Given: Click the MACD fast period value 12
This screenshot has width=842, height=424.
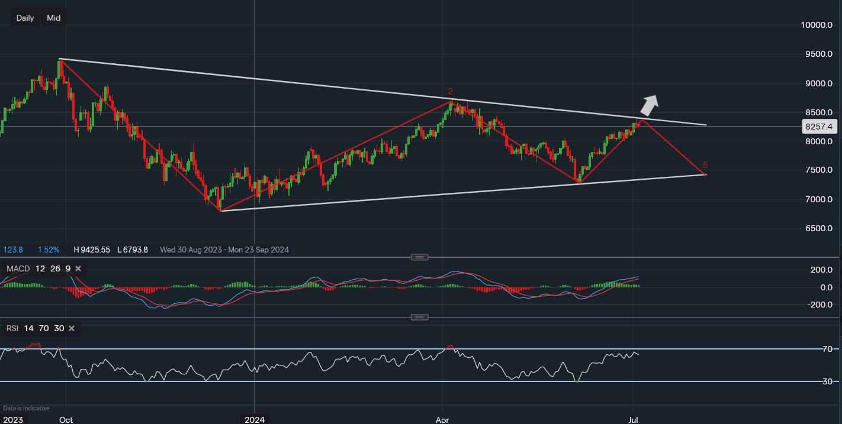Looking at the screenshot, I should [40, 268].
